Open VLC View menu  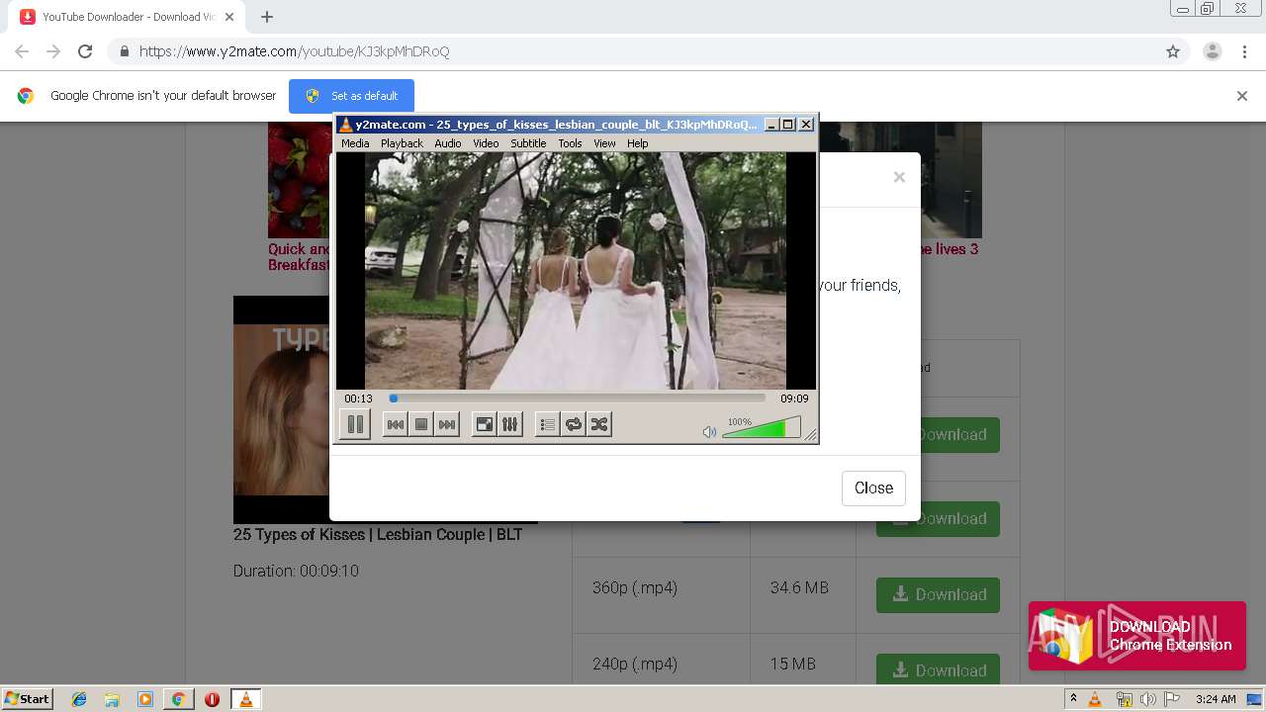point(604,143)
